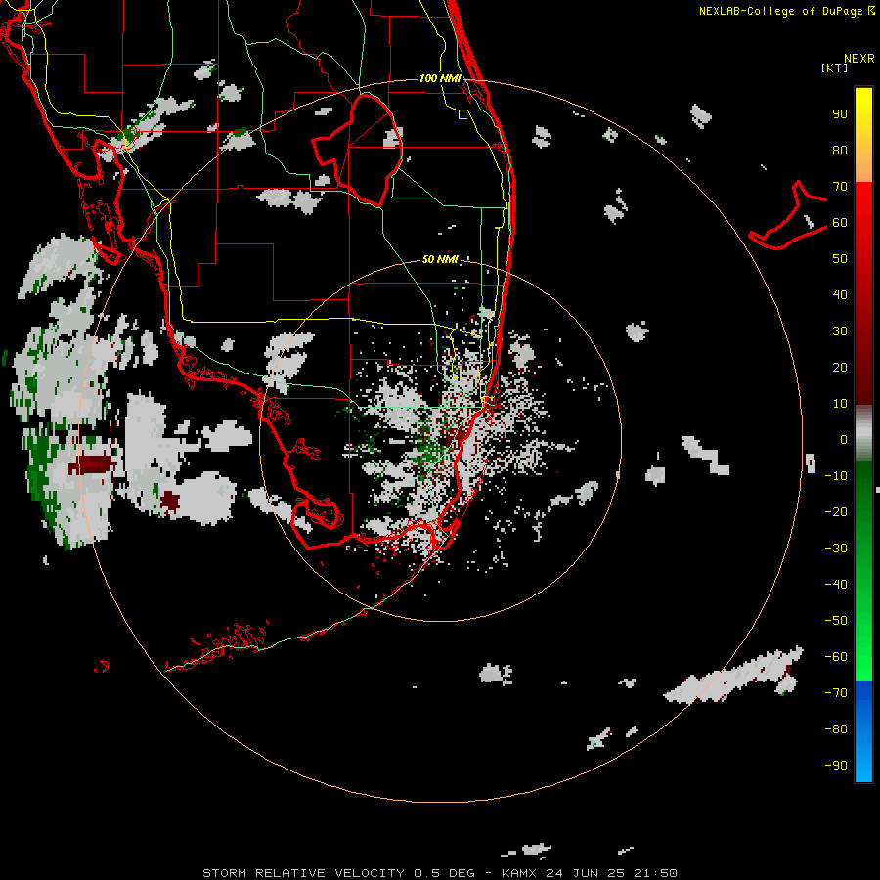The height and width of the screenshot is (880, 880).
Task: Click the 24 JUN 25 date text
Action: 585,873
